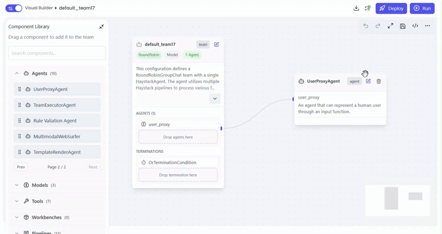The height and width of the screenshot is (234, 442).
Task: Click the redo arrow in canvas toolbar
Action: coord(378,26)
